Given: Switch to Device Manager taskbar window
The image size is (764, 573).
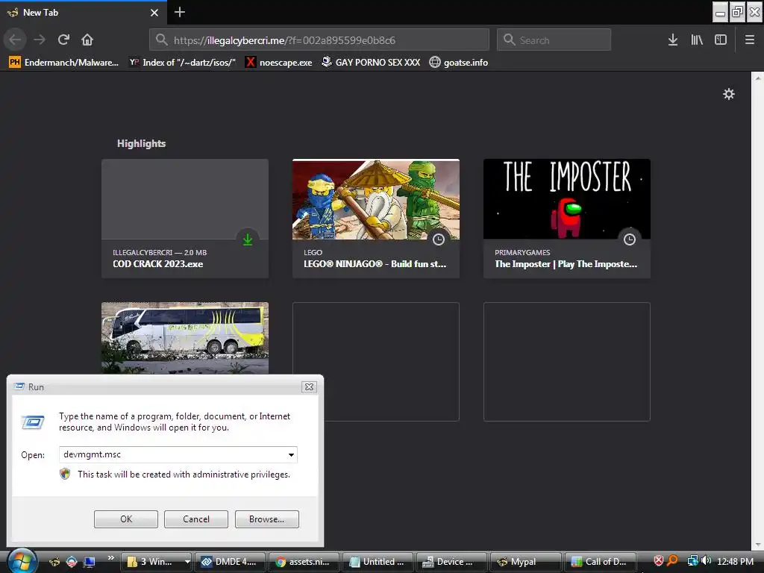Looking at the screenshot, I should [x=451, y=562].
